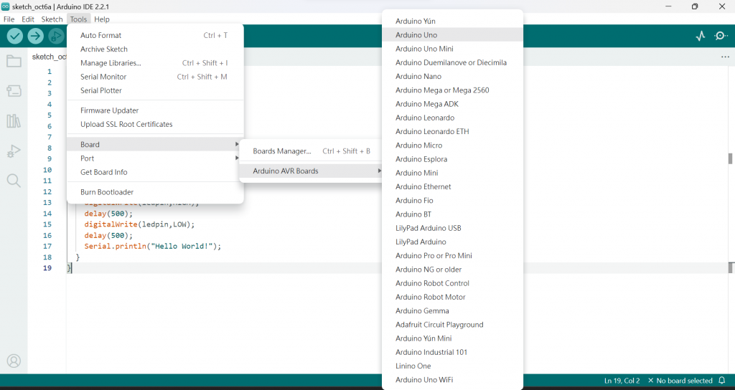Select Arduino Duemilanove or Diecimila
The image size is (735, 390).
[452, 62]
